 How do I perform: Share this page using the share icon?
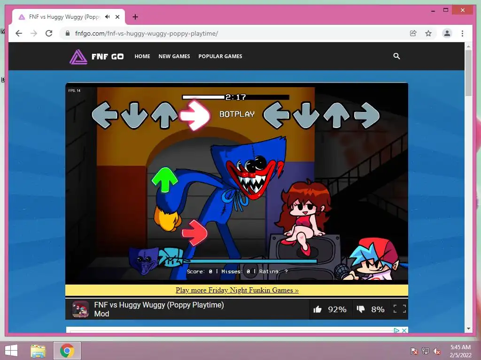tap(413, 33)
